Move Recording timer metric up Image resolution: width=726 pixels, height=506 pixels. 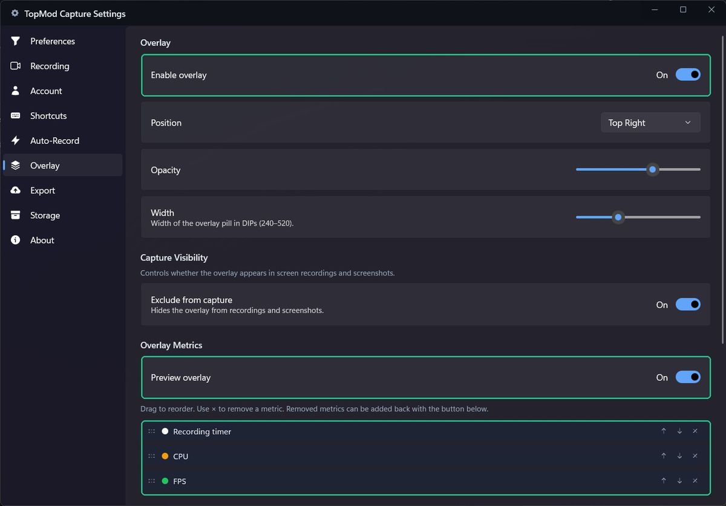[664, 431]
